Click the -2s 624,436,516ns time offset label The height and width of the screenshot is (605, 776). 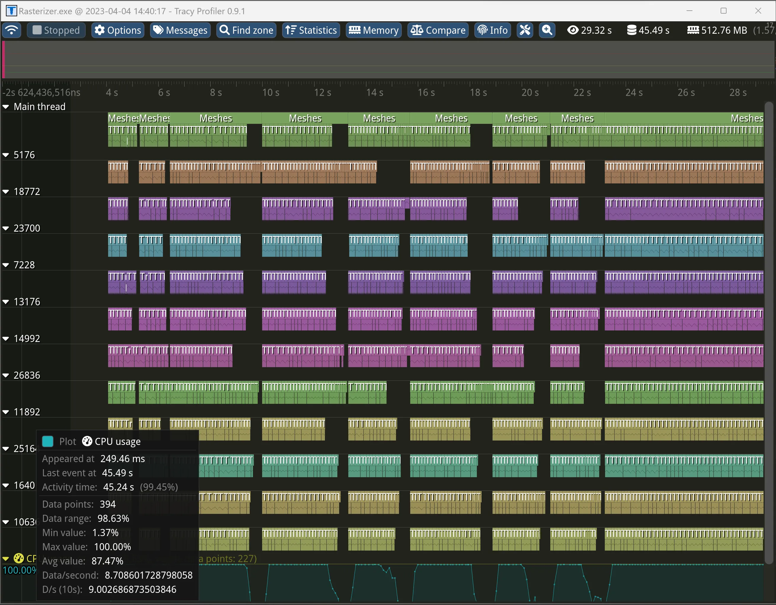(x=41, y=93)
